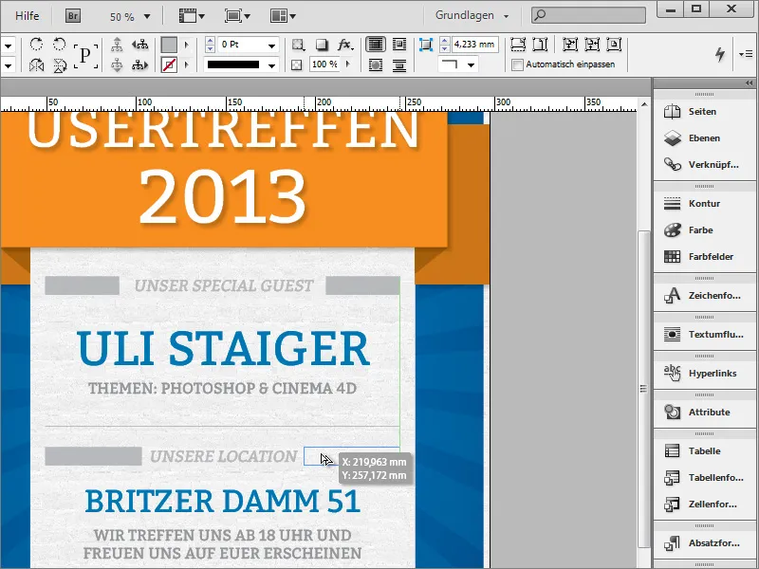Rotate 90° counter-clockwise icon

(60, 45)
